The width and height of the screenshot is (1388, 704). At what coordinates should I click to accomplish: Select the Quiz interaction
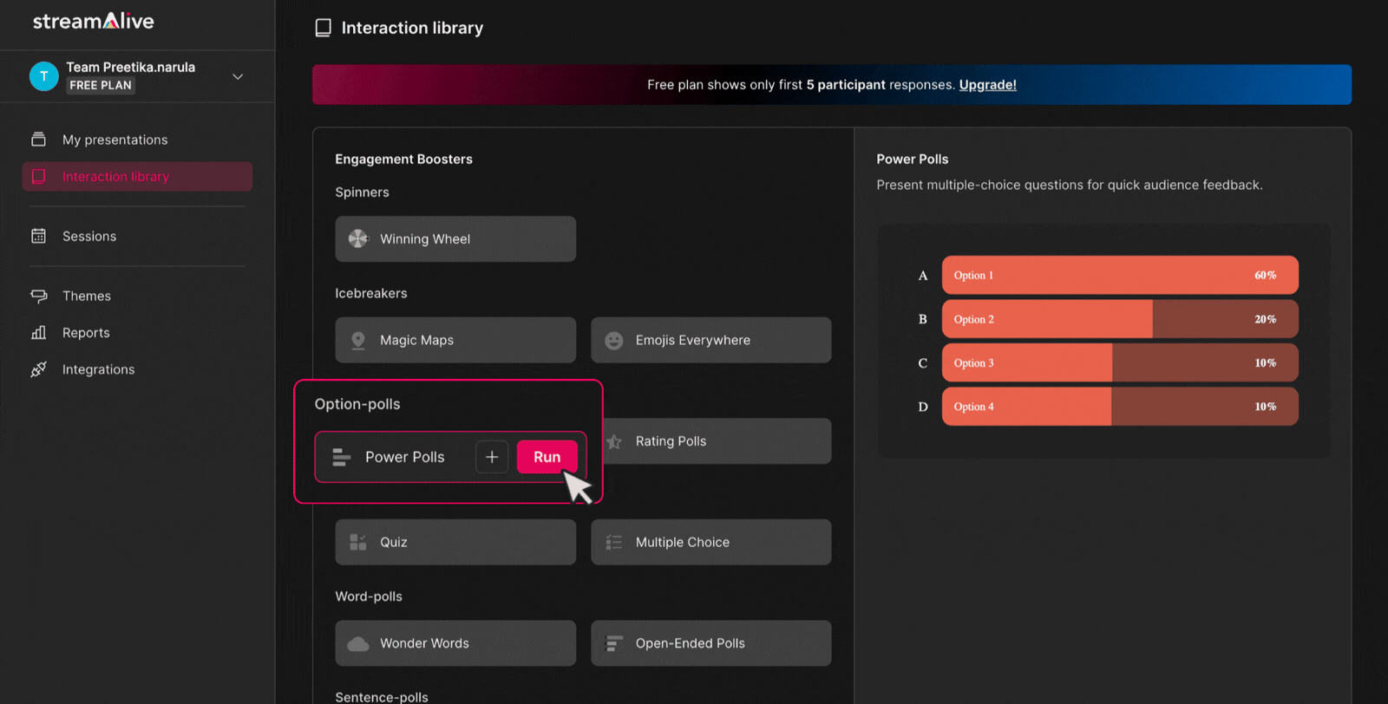click(x=455, y=542)
